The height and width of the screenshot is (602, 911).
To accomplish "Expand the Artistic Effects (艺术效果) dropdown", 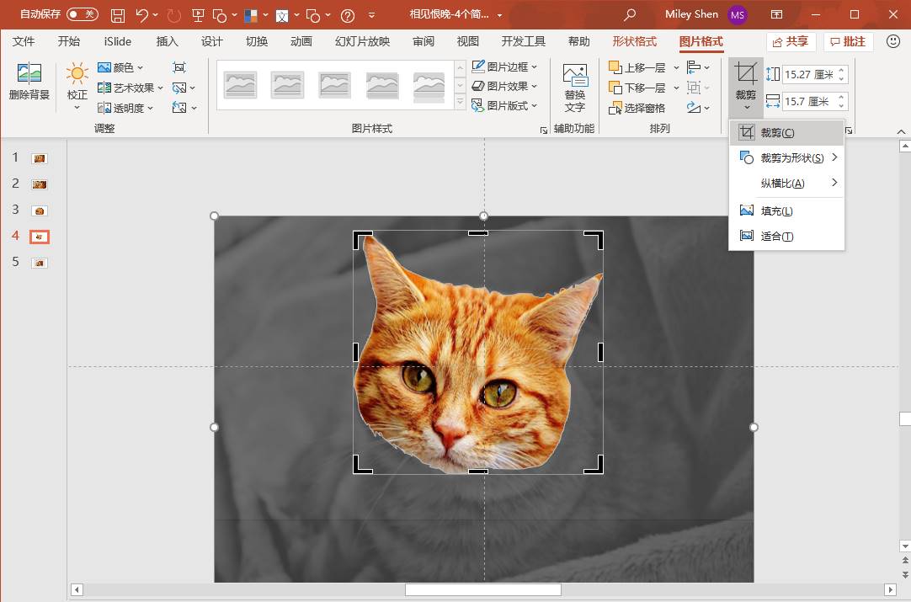I will (x=126, y=88).
